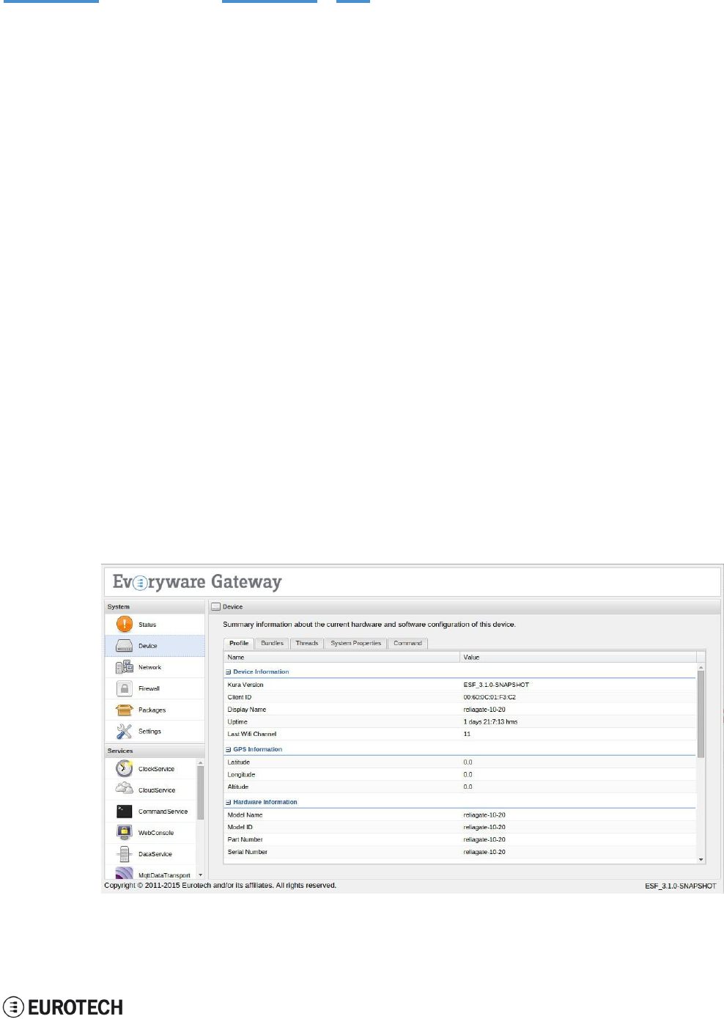Select the Model Name row

[x=460, y=815]
